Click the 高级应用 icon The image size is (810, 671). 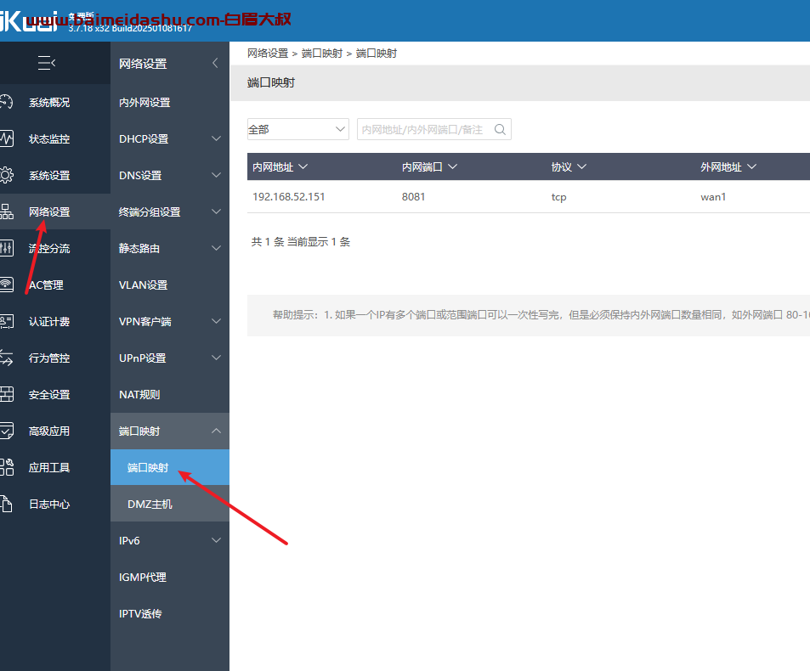(x=6, y=431)
